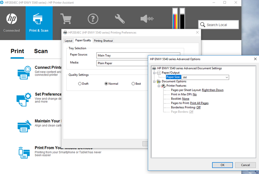Collapse the Printer Features tree node
This screenshot has height=174, width=259.
pyautogui.click(x=159, y=86)
